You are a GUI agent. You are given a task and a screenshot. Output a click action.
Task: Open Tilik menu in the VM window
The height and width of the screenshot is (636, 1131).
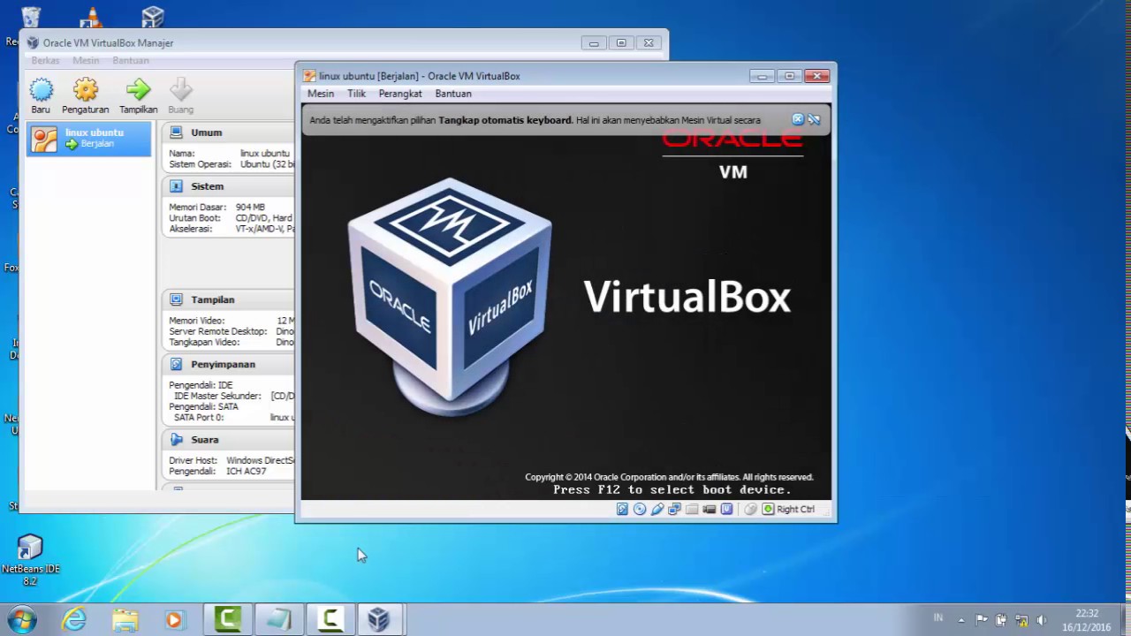click(x=356, y=94)
